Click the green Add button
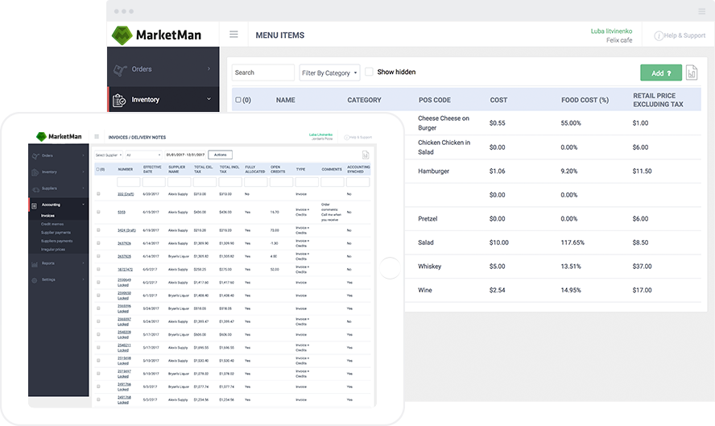This screenshot has width=715, height=426. [661, 73]
